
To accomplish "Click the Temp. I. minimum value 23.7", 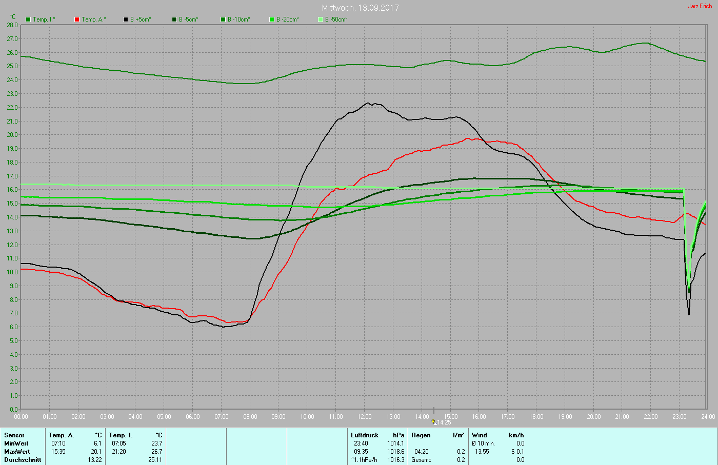I will point(156,443).
